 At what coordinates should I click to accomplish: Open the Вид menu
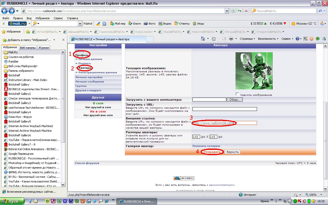29,18
